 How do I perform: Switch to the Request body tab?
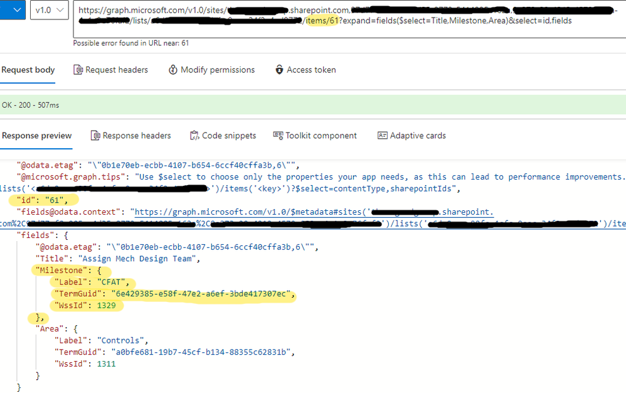(x=28, y=70)
